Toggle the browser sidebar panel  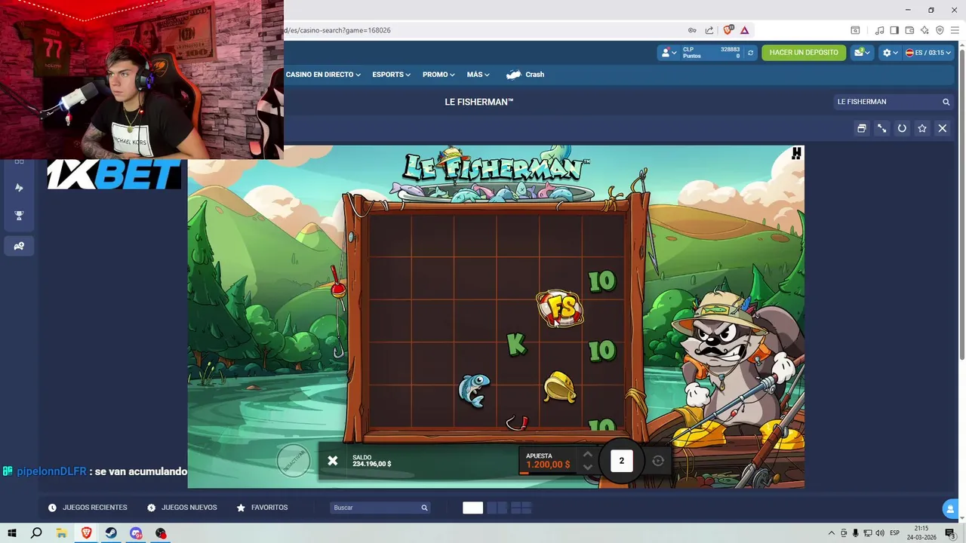tap(894, 30)
